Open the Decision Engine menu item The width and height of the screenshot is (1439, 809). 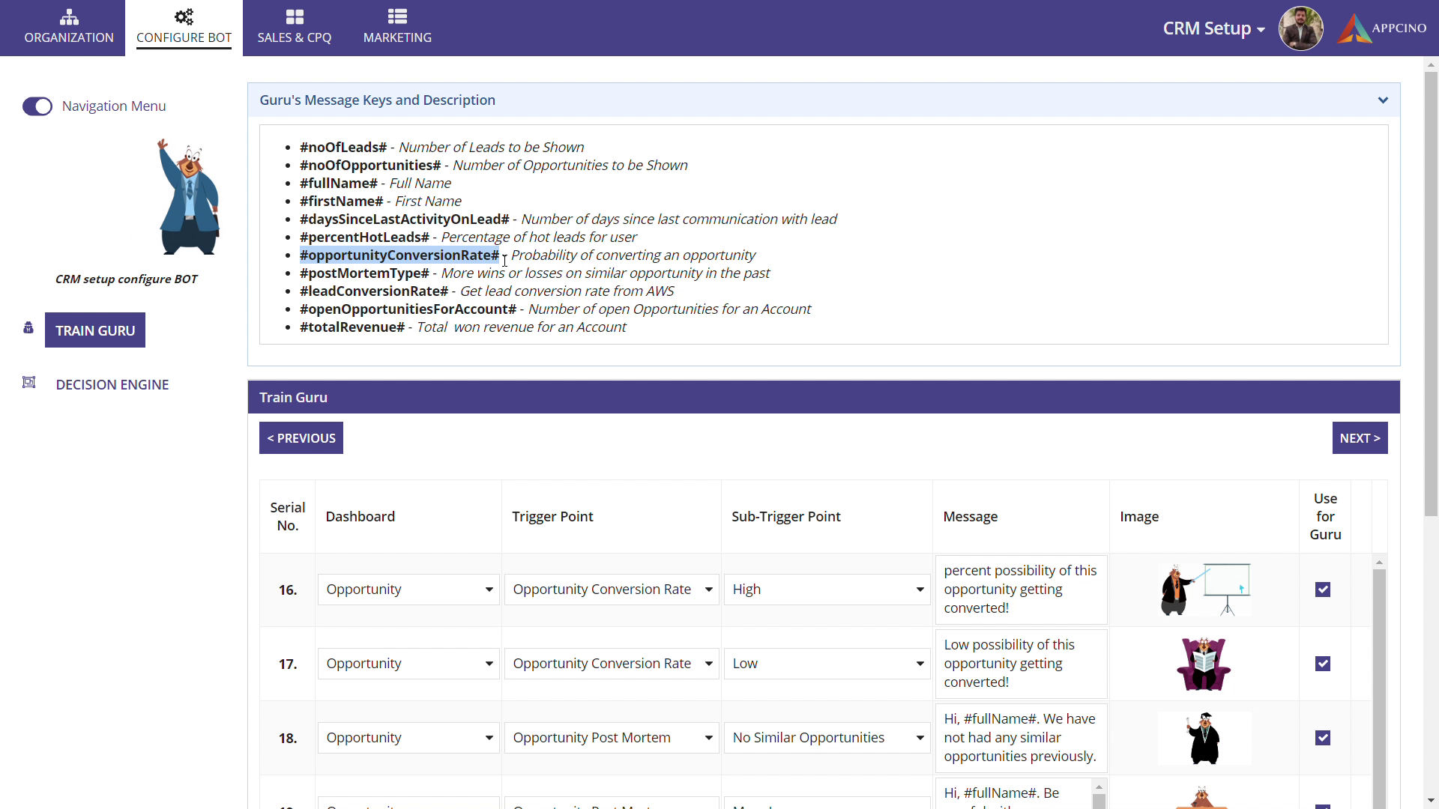point(112,384)
